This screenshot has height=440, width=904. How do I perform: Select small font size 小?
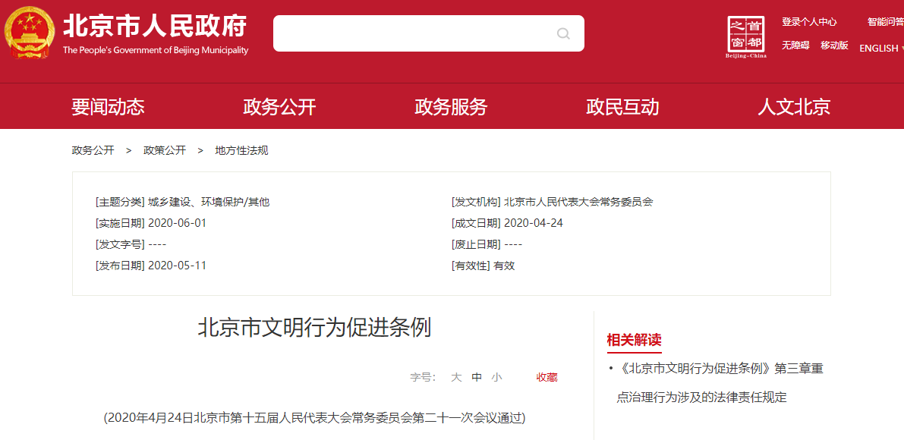tap(496, 377)
